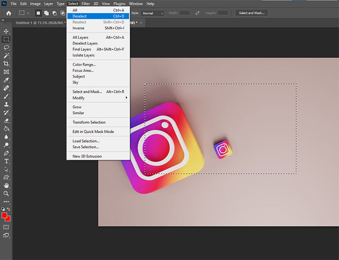Change screen mode icon in toolbar

pos(6,236)
